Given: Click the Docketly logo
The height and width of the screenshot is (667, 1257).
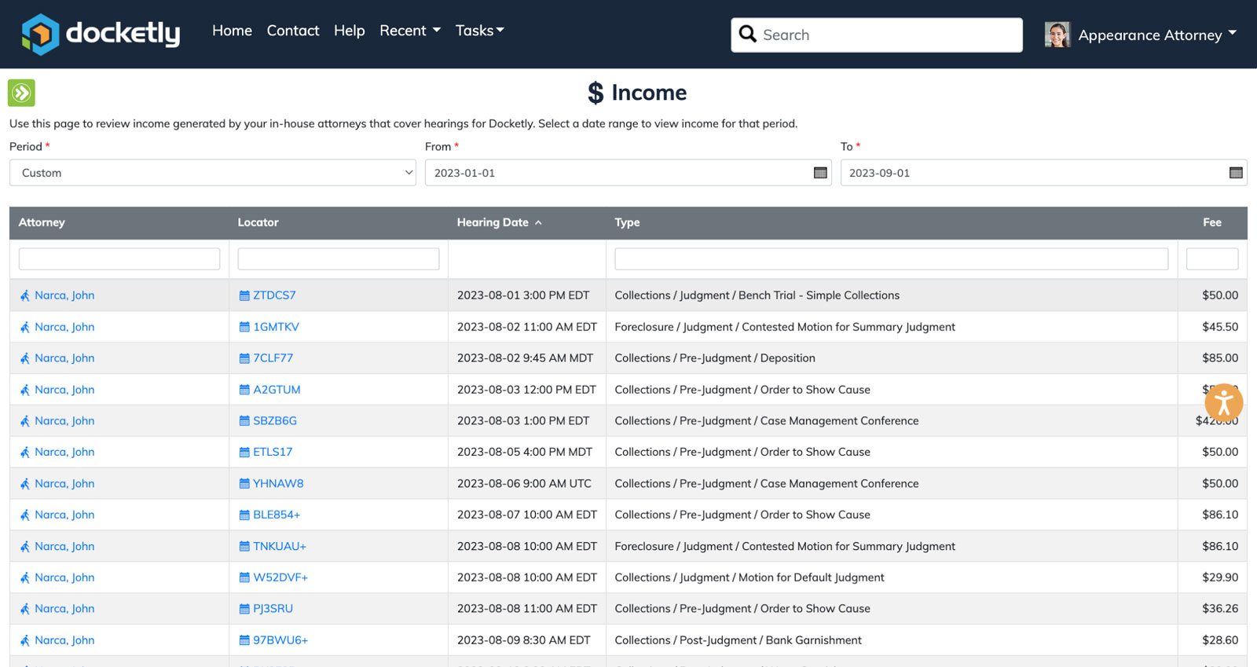Looking at the screenshot, I should point(101,34).
